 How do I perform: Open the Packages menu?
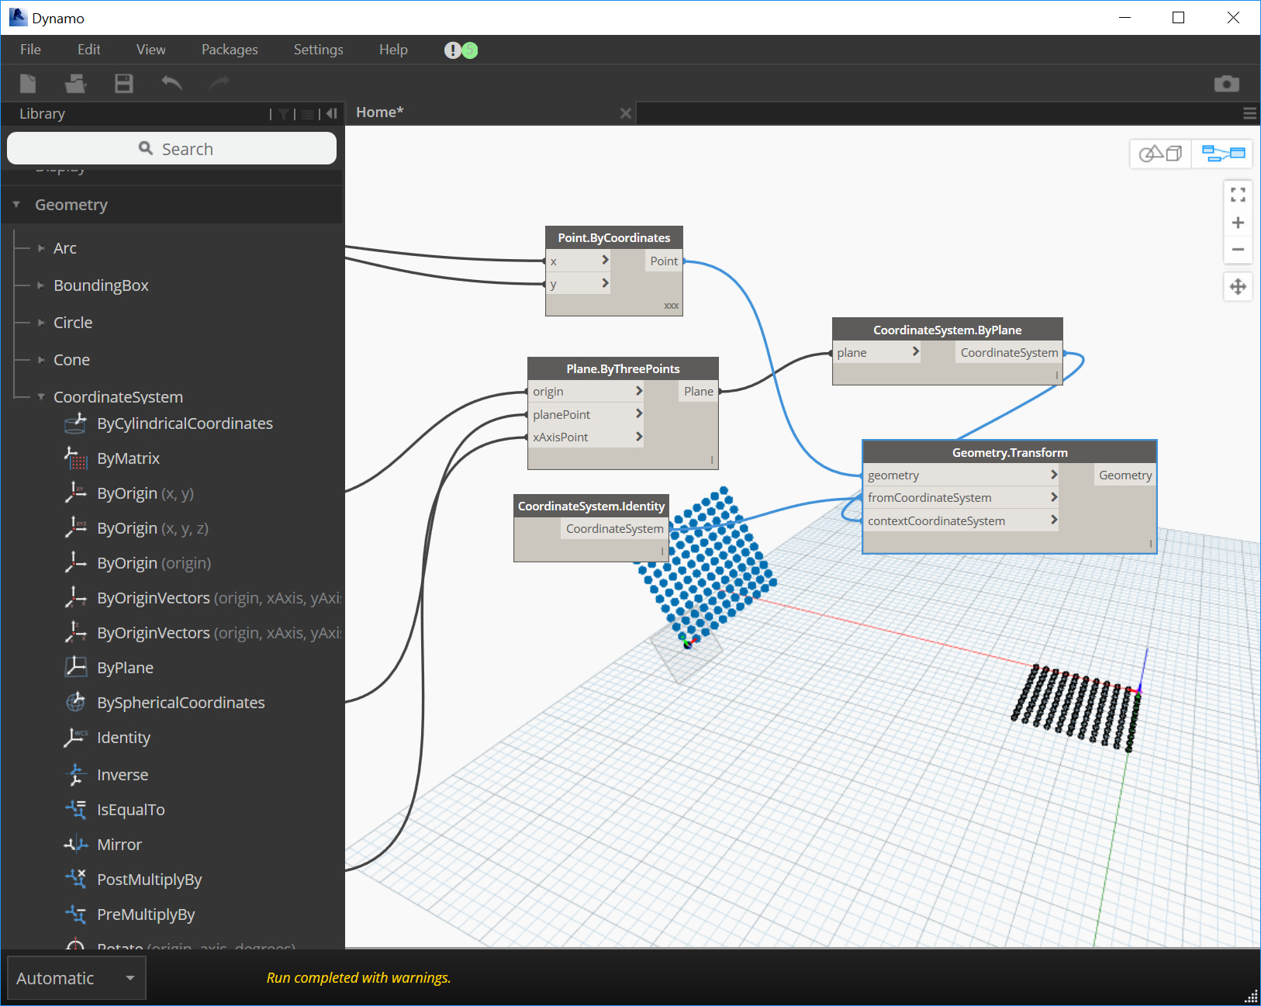[x=230, y=50]
